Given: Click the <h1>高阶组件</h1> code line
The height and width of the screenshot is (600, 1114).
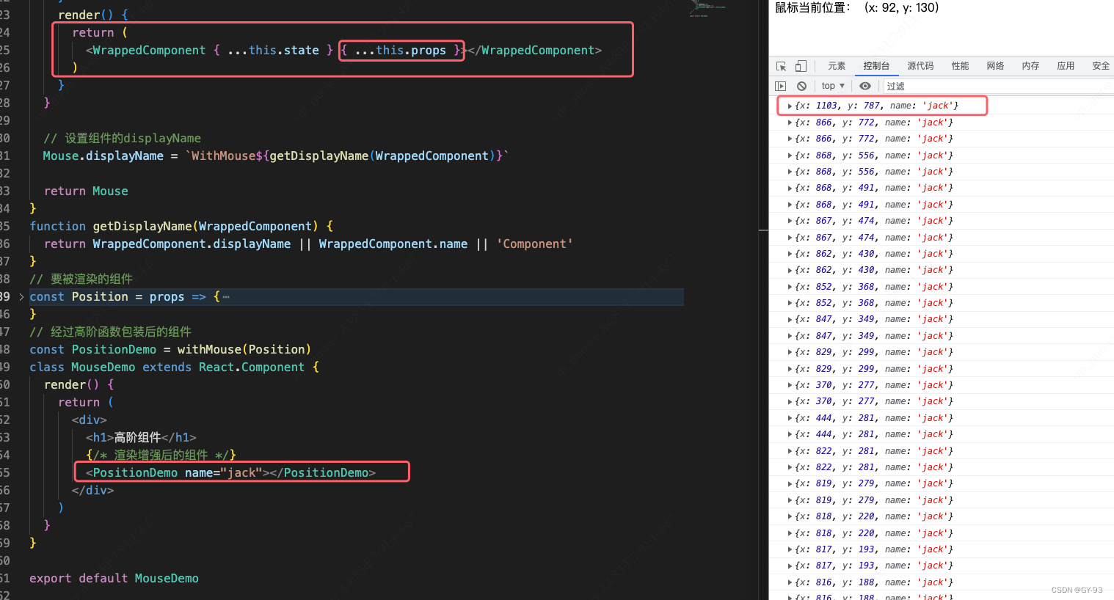Looking at the screenshot, I should (x=141, y=437).
